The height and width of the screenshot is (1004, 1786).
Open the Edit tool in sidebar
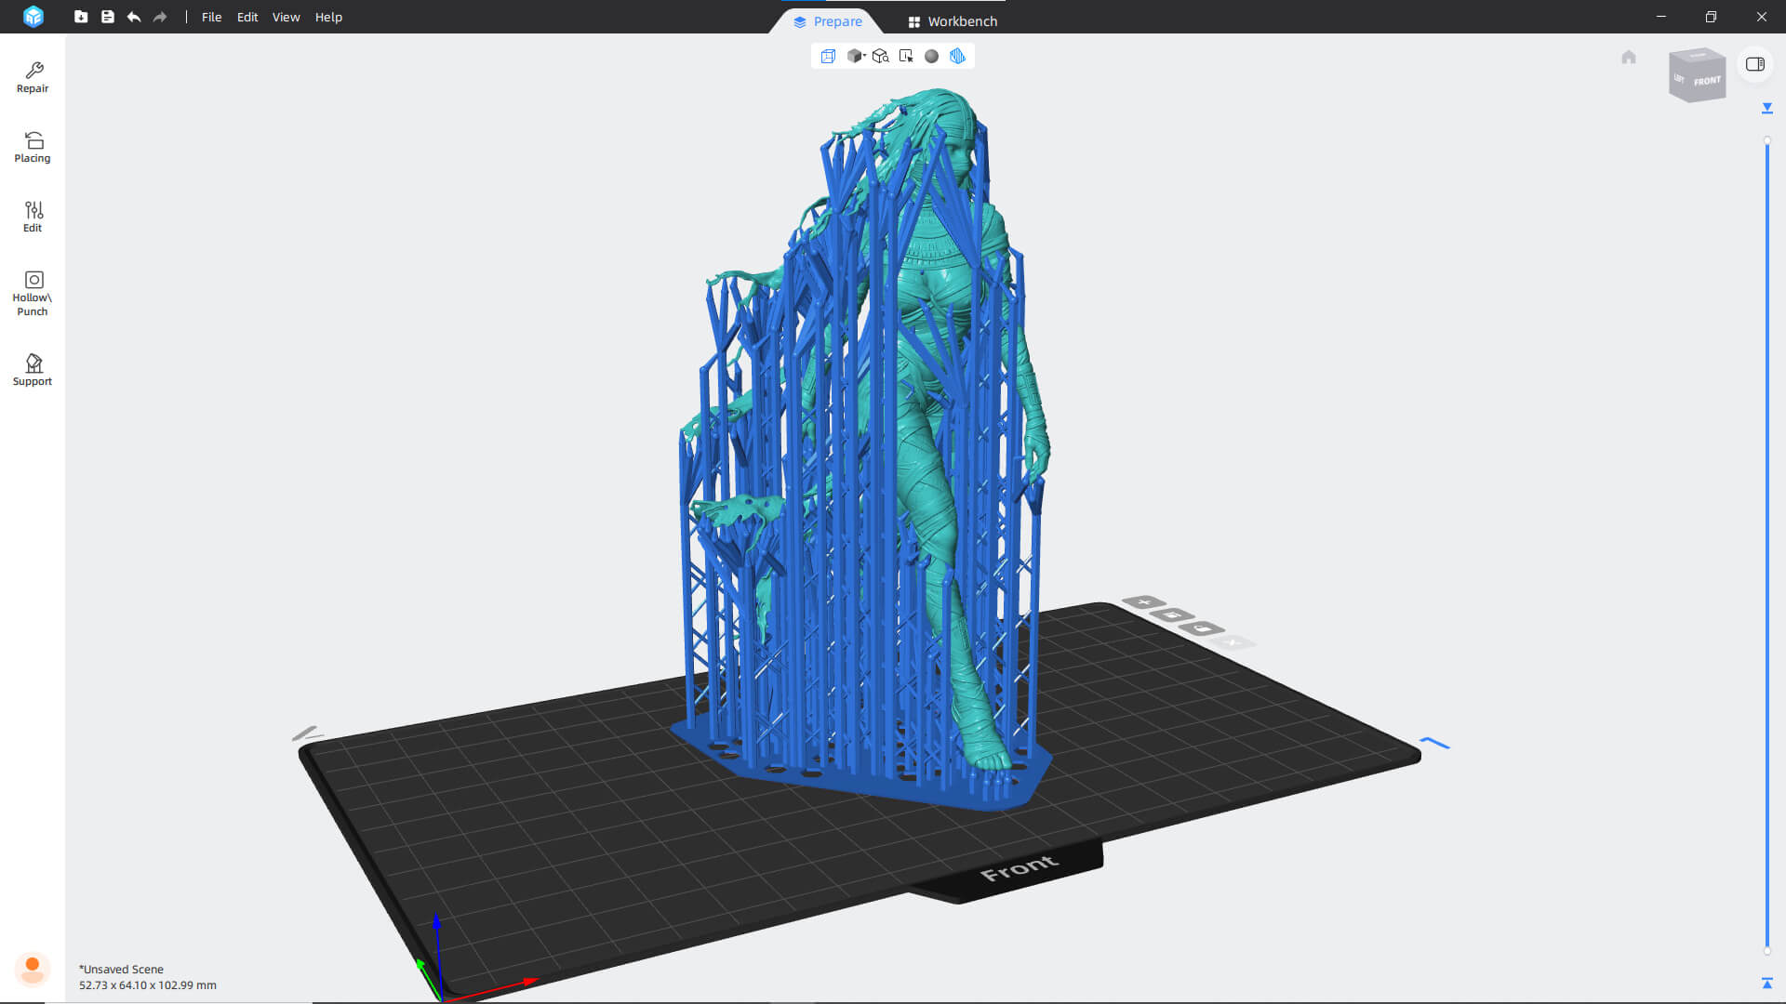(33, 217)
